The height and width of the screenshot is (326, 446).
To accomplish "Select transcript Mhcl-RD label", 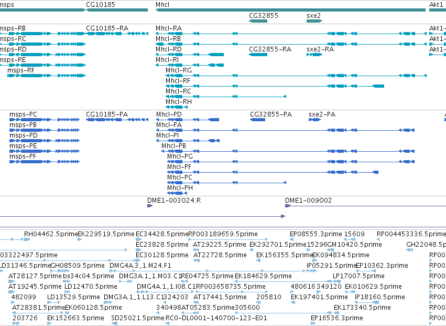I will 168,49.
